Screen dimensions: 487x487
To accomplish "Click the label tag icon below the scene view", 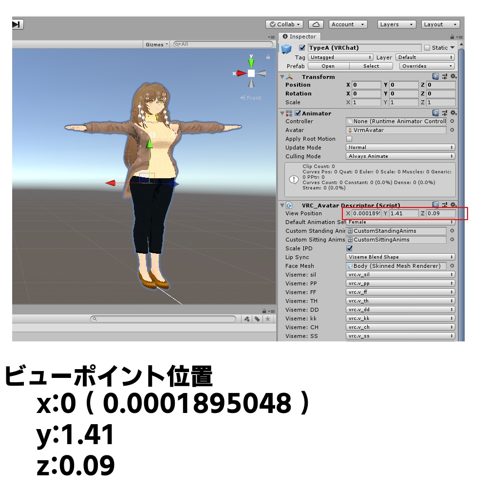I will tap(257, 318).
